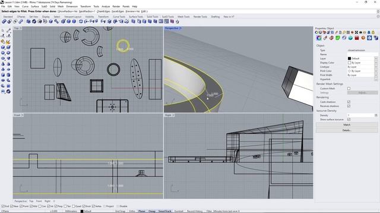
Task: Toggle Gumball in status bar
Action: (179, 211)
